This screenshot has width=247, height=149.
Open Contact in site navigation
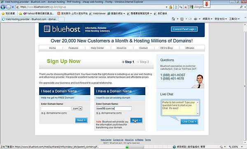pyautogui.click(x=143, y=48)
